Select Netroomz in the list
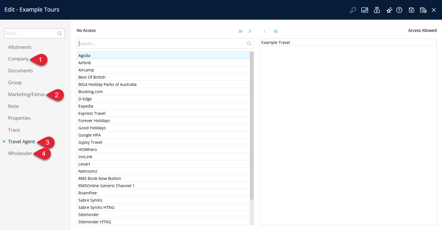Screen dimensions: 442x230 [163, 171]
